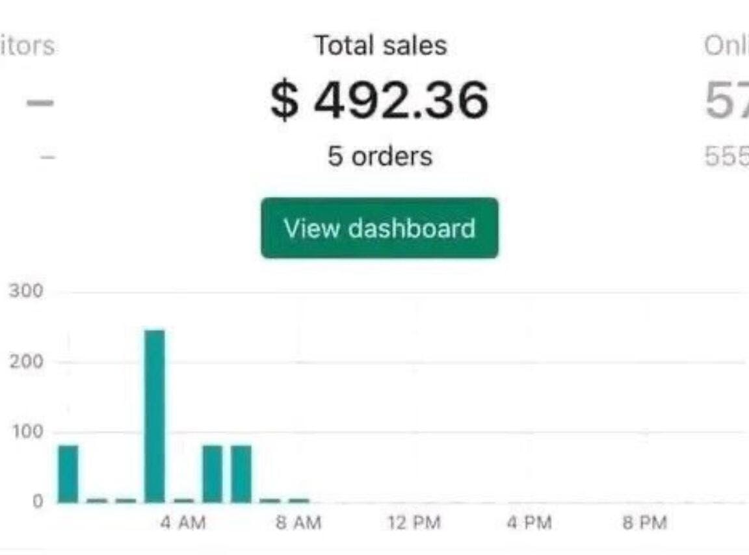Switch to the partially visible Online card

coord(726,46)
